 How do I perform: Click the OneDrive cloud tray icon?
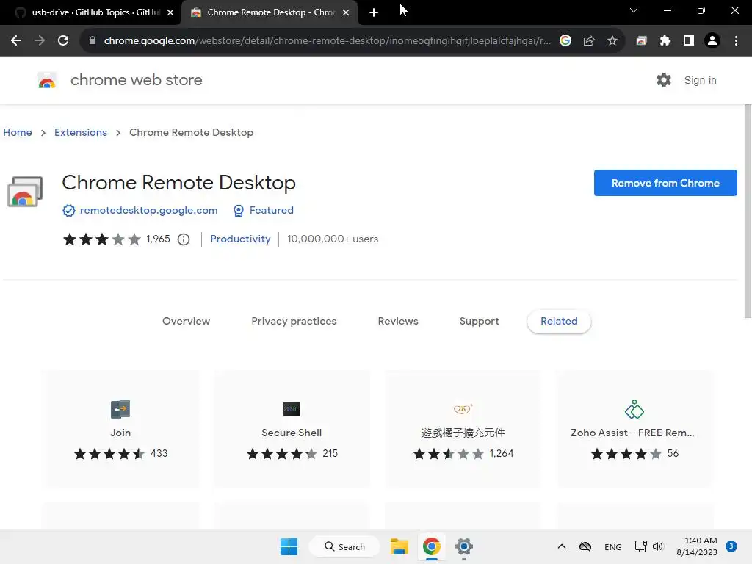pos(585,546)
